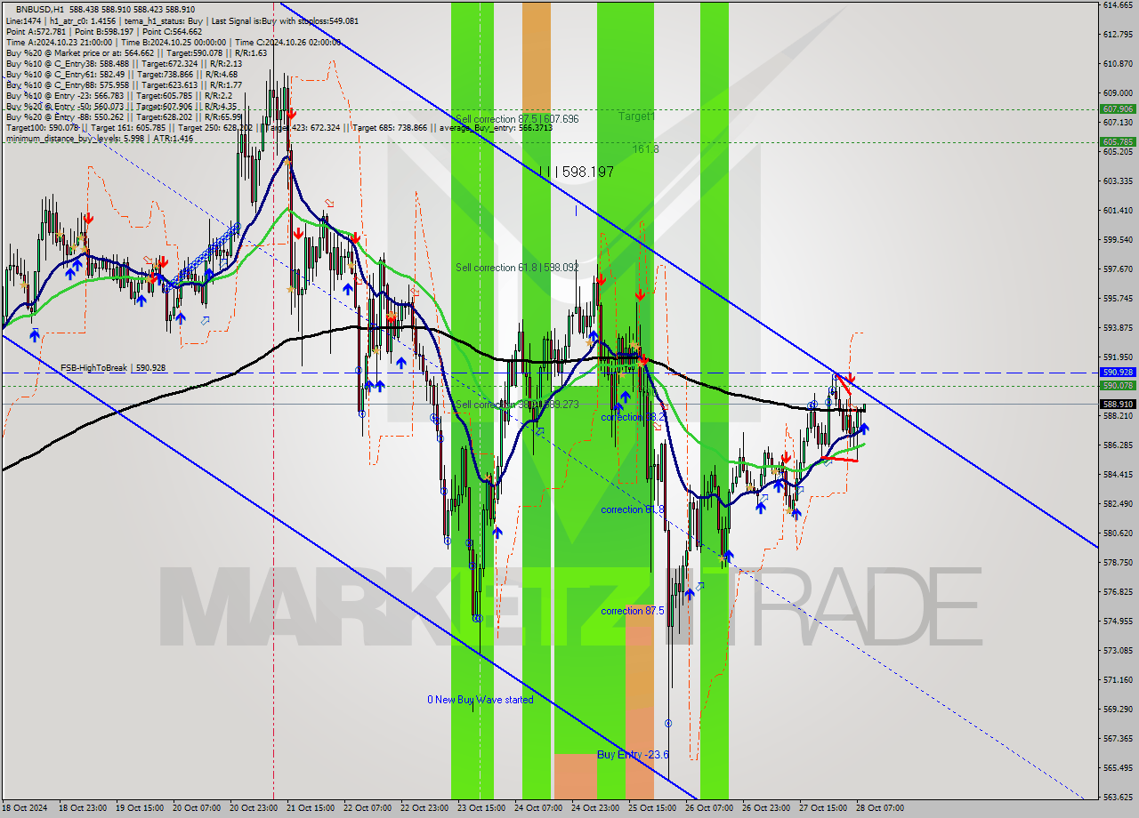Click the 607.906 green price tag
Viewport: 1139px width, 818px height.
[1118, 109]
